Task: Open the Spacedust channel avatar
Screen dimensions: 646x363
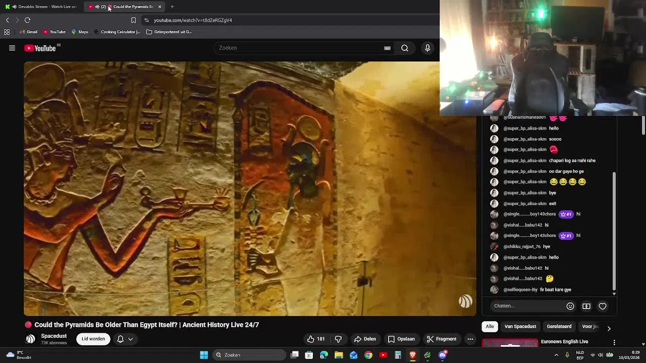Action: pos(30,339)
